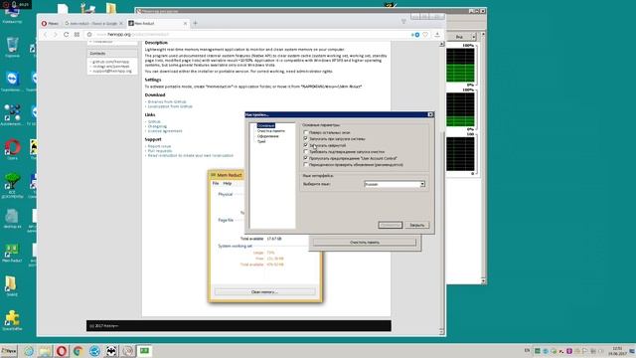Open TeamViewer from the taskbar
This screenshot has height=358, width=636.
94,351
